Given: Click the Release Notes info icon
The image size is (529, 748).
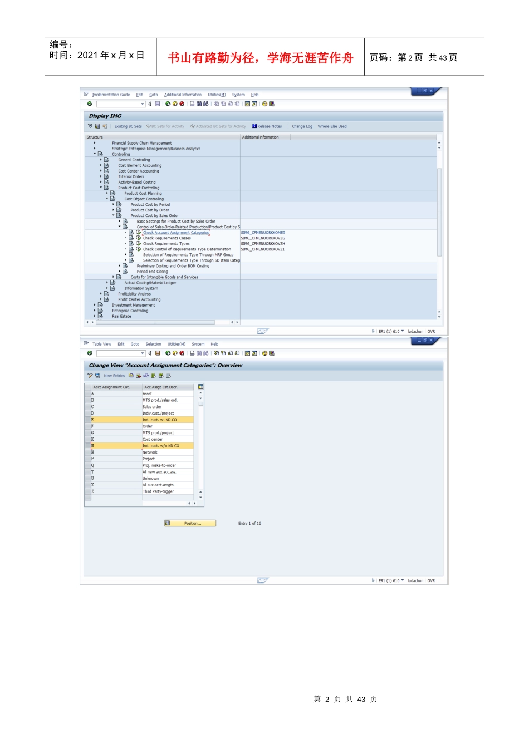Looking at the screenshot, I should click(x=254, y=126).
